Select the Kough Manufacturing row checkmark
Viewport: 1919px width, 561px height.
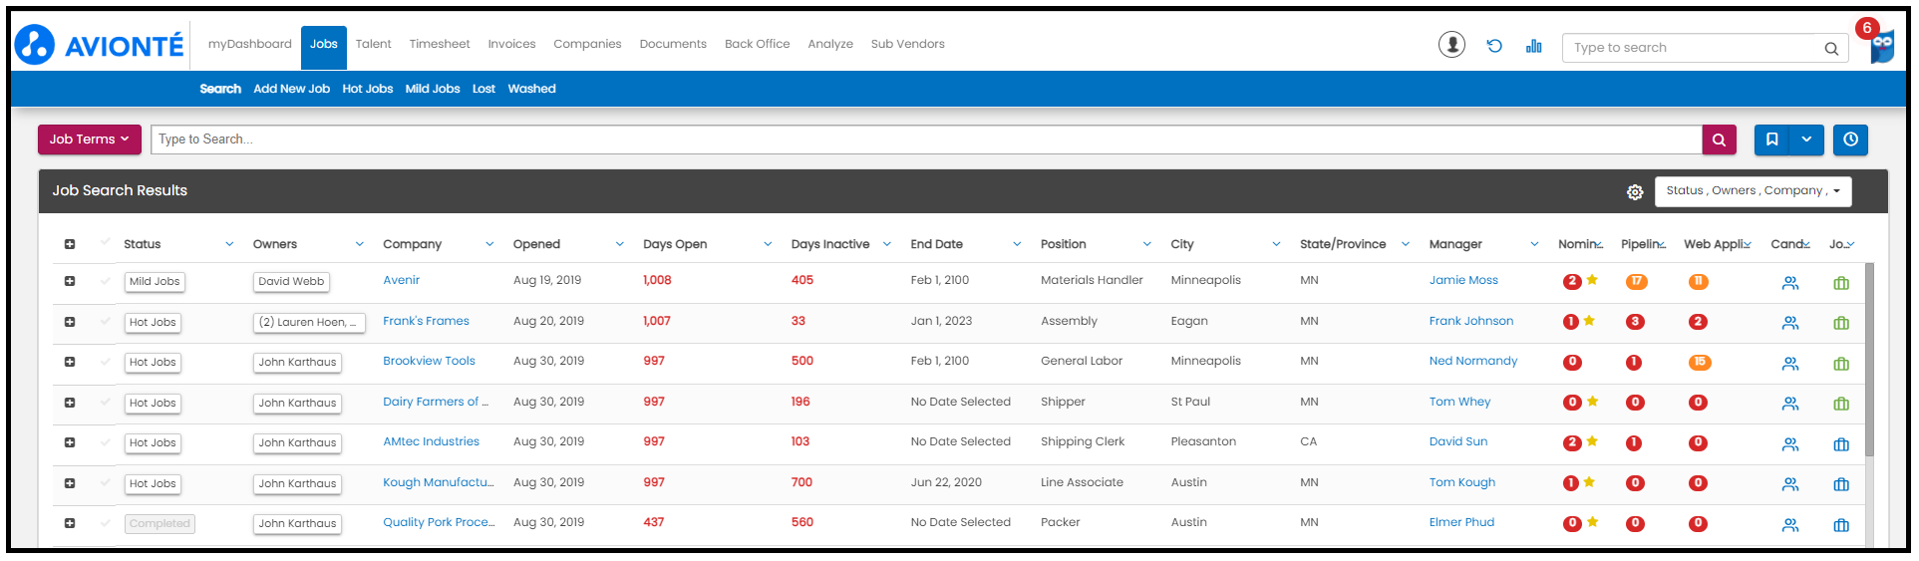point(105,482)
